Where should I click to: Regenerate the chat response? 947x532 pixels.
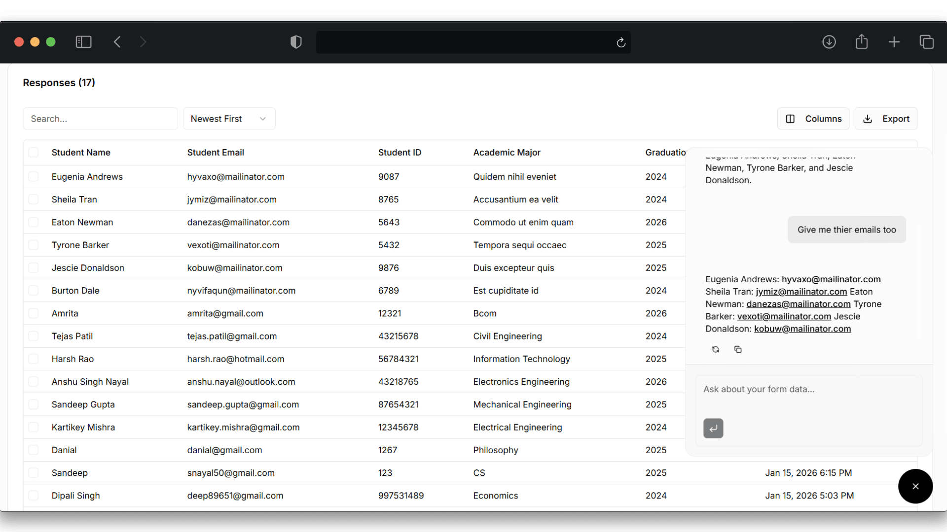[x=716, y=349]
